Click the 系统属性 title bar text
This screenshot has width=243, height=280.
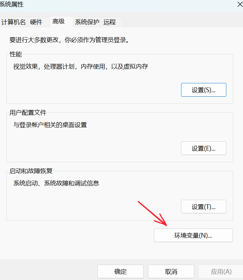12,4
